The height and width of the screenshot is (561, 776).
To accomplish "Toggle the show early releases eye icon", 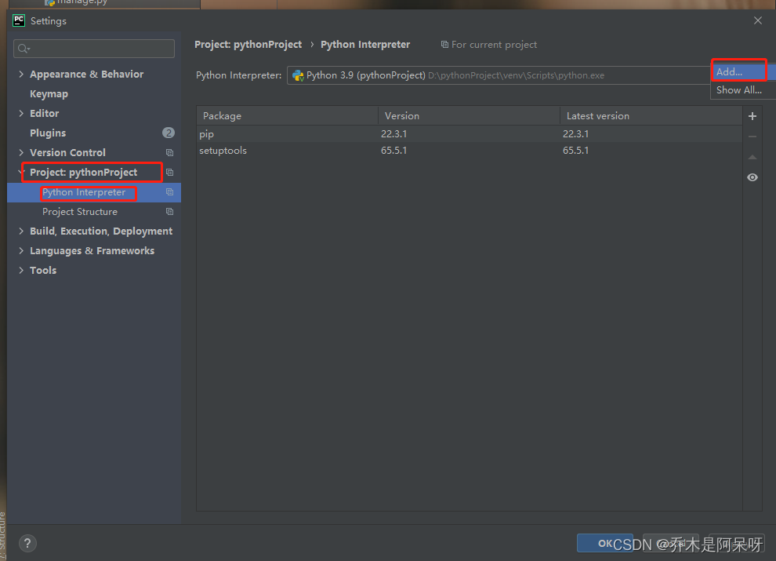I will (752, 177).
